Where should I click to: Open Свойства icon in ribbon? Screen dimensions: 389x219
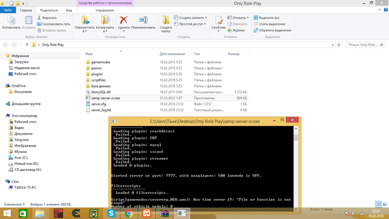tap(219, 20)
